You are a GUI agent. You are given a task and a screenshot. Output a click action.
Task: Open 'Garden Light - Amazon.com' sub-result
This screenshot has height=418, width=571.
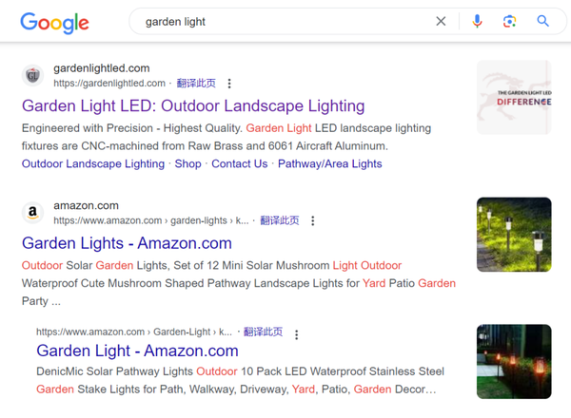pyautogui.click(x=137, y=351)
